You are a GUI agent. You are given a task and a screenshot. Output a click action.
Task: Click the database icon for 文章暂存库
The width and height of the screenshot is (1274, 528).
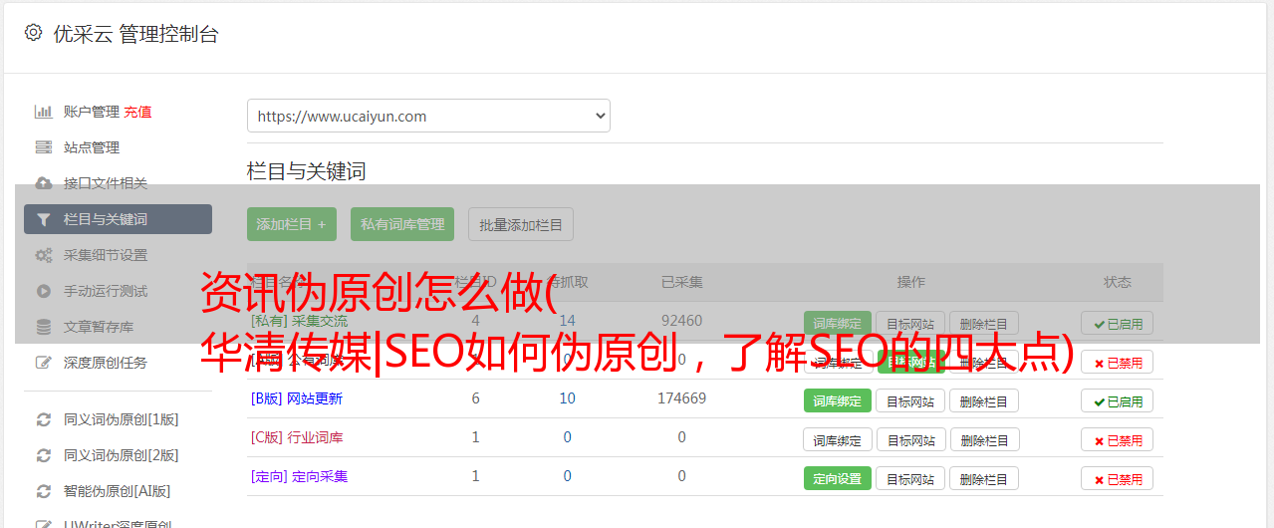[43, 327]
